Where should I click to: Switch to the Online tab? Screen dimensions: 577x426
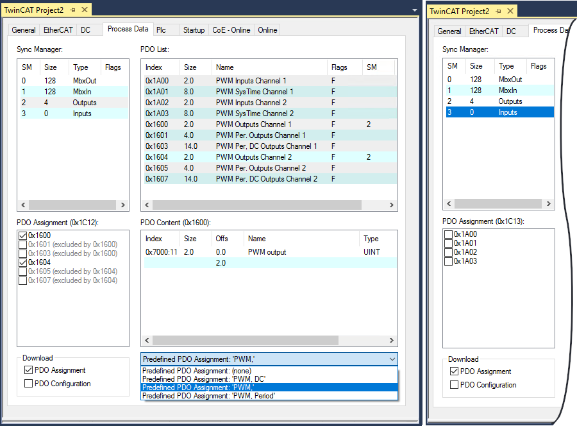coord(267,30)
